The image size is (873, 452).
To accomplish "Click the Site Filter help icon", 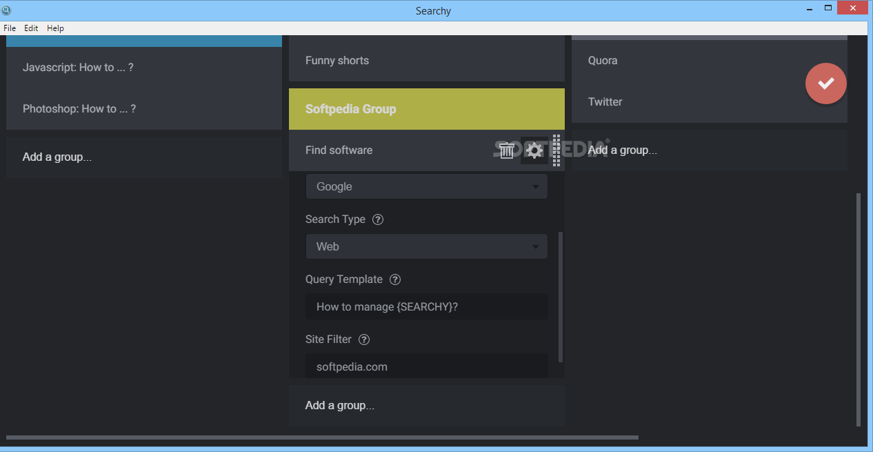I will click(x=364, y=340).
